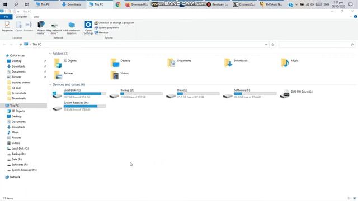Click the This PC address bar path
This screenshot has width=358, height=201.
tap(37, 45)
